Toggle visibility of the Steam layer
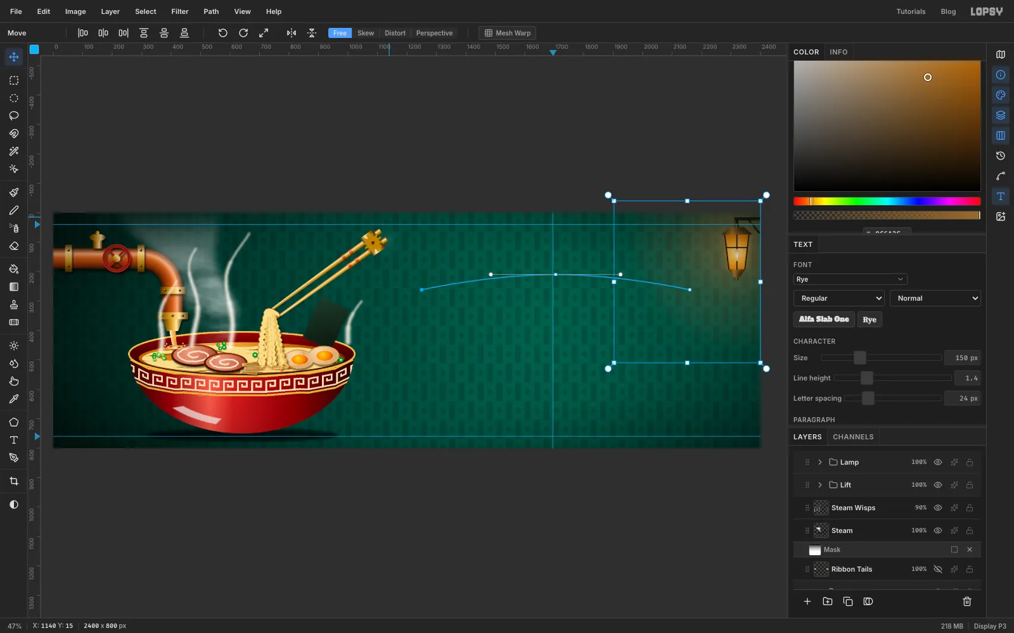 click(x=938, y=530)
